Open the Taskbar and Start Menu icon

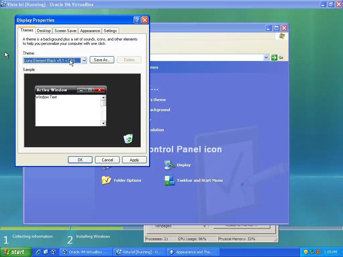(x=169, y=180)
